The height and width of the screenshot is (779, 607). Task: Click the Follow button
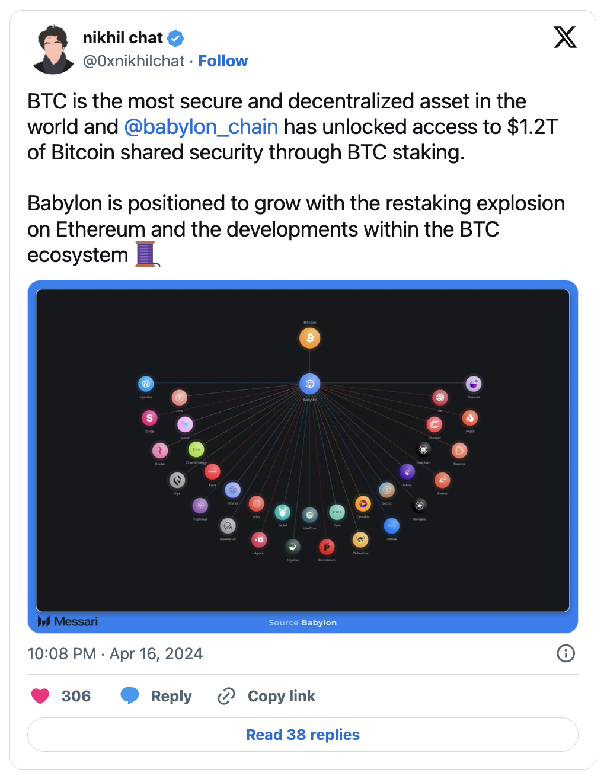223,60
